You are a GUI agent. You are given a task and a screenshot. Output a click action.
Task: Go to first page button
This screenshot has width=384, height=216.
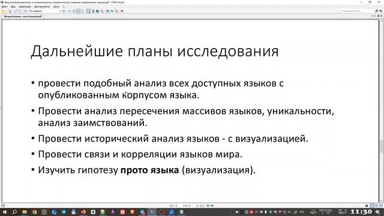[172, 206]
